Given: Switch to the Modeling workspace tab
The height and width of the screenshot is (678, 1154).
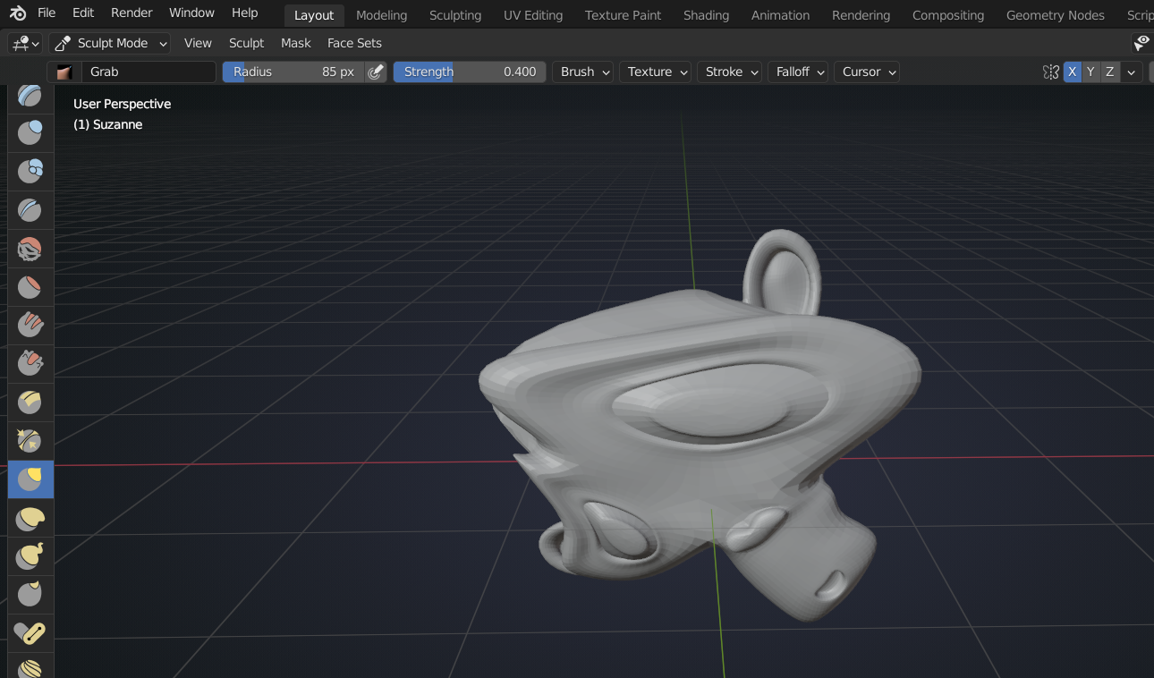Looking at the screenshot, I should pyautogui.click(x=381, y=15).
